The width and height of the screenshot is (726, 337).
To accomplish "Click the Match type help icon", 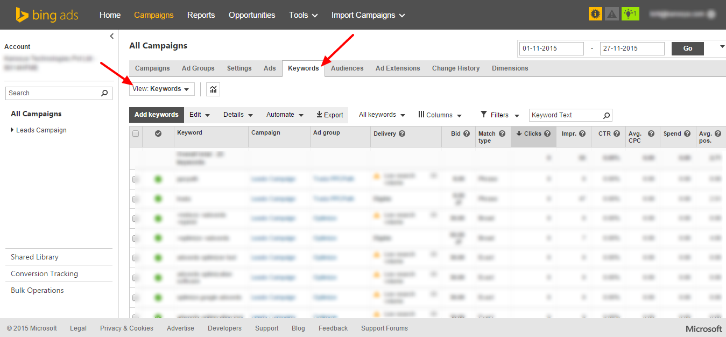I will [502, 134].
